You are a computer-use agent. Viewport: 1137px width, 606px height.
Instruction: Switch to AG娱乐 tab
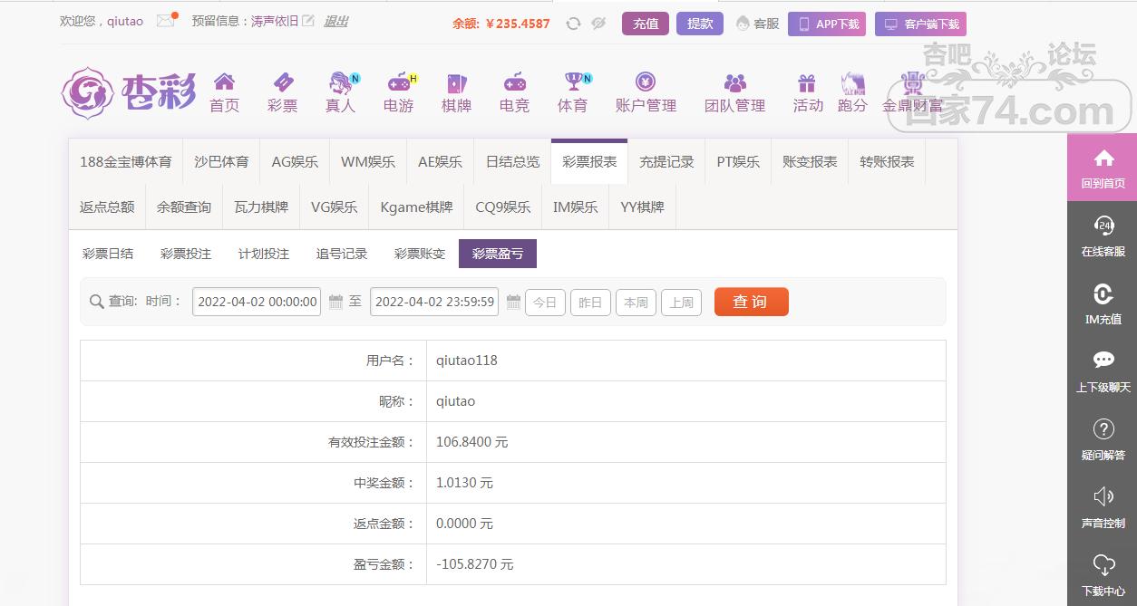295,162
